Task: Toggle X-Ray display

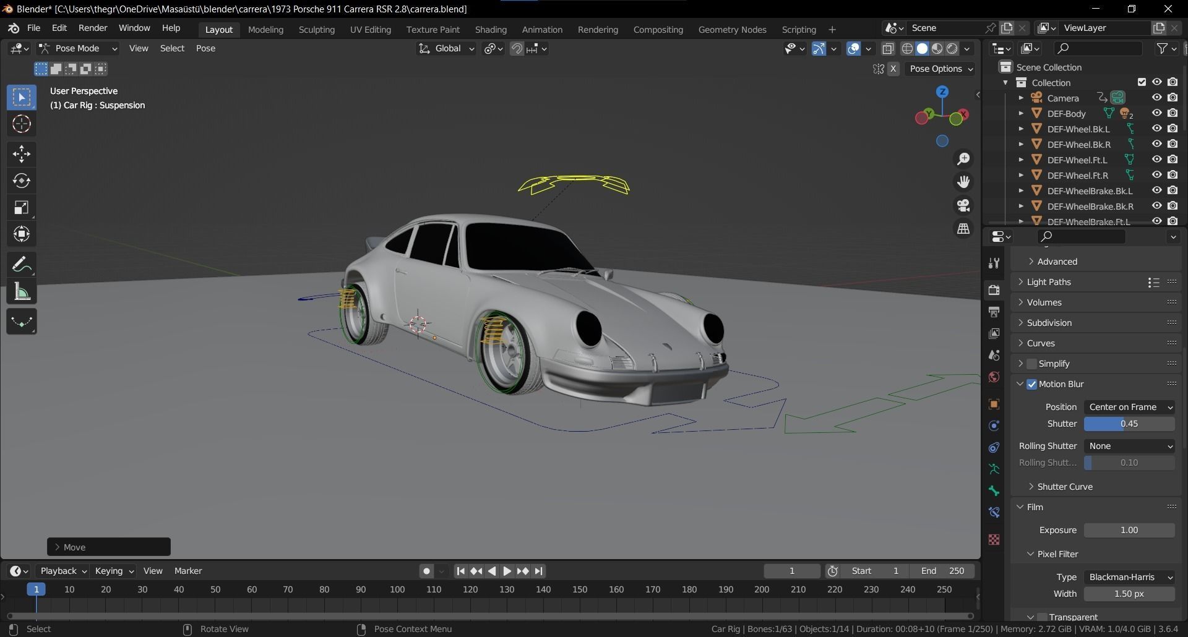Action: pos(888,49)
